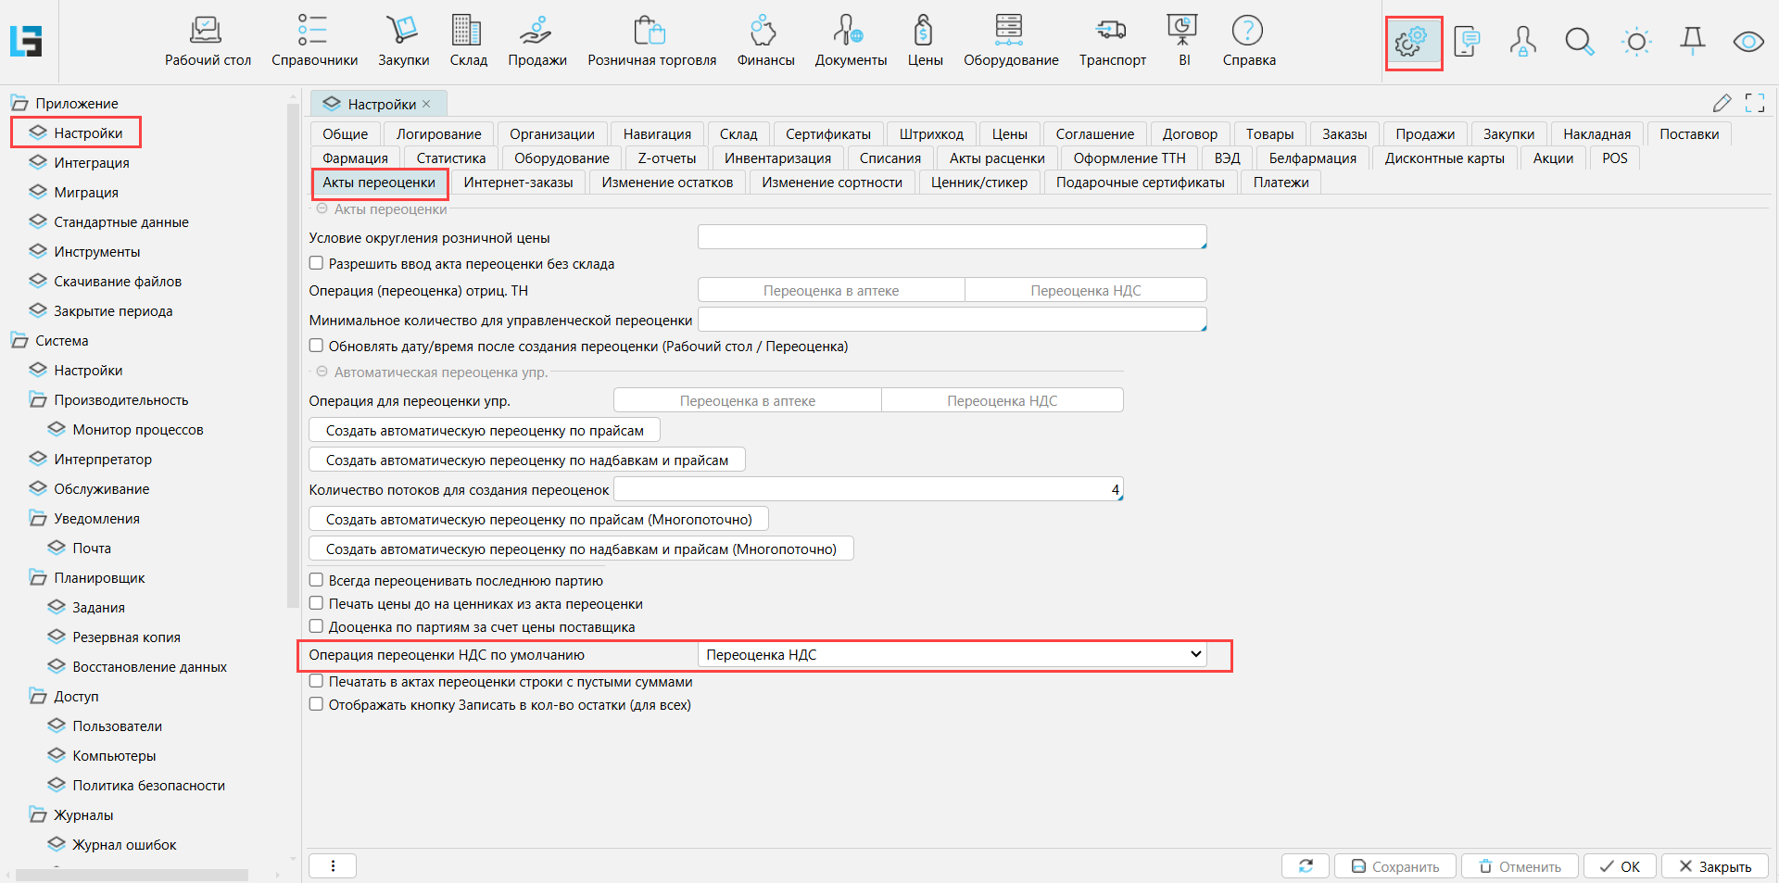The image size is (1779, 883).
Task: Switch to the Интернет-заказы tab
Action: pos(518,183)
